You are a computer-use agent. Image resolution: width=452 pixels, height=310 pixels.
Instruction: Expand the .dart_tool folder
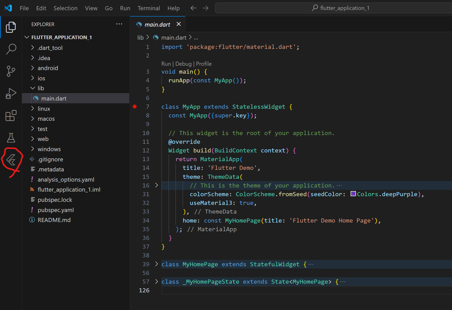(76, 48)
